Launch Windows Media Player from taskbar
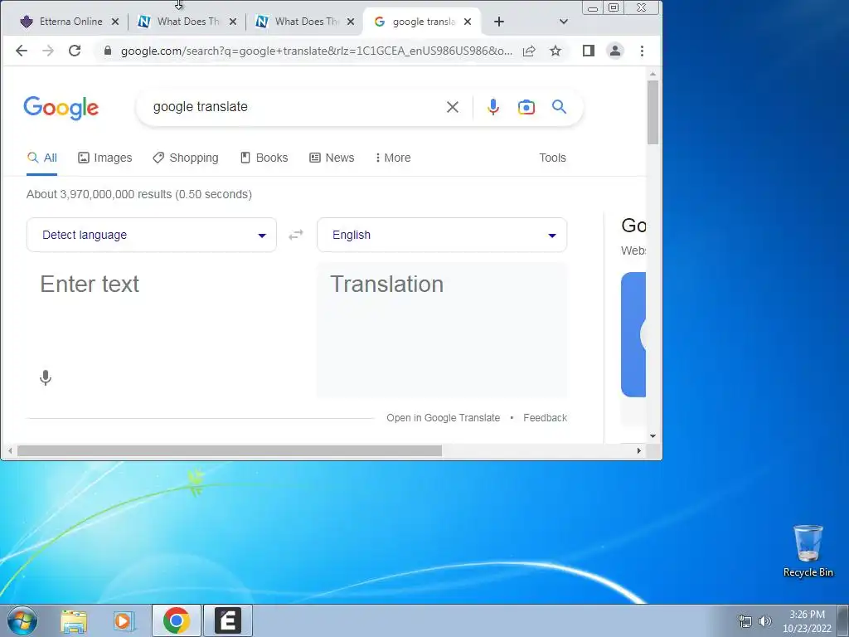 click(x=124, y=620)
